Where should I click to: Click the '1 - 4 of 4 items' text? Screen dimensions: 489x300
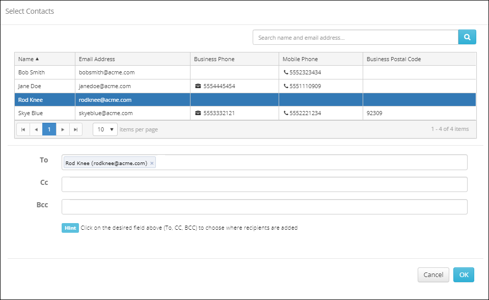click(x=450, y=129)
